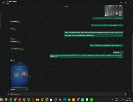133x102 pixels.
Task: Select the sent 'ga ada kka' message
Action: pyautogui.click(x=118, y=52)
